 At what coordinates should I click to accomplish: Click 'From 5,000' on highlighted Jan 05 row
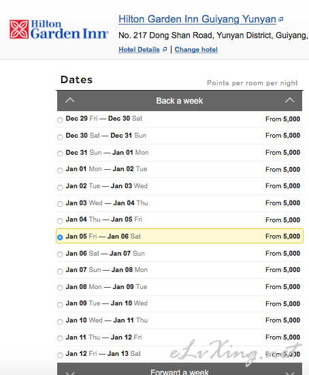coord(282,237)
